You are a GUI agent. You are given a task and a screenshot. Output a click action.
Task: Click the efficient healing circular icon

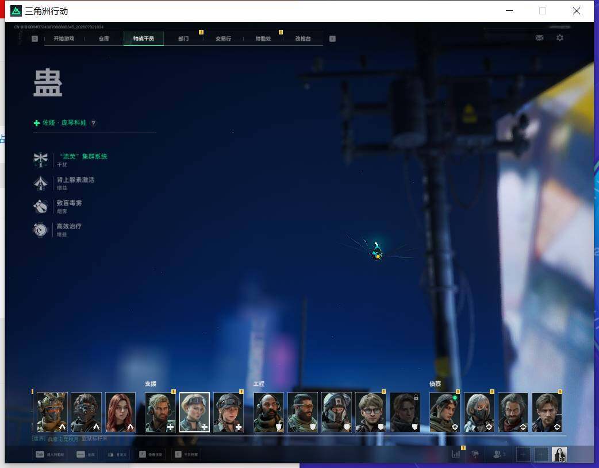40,230
